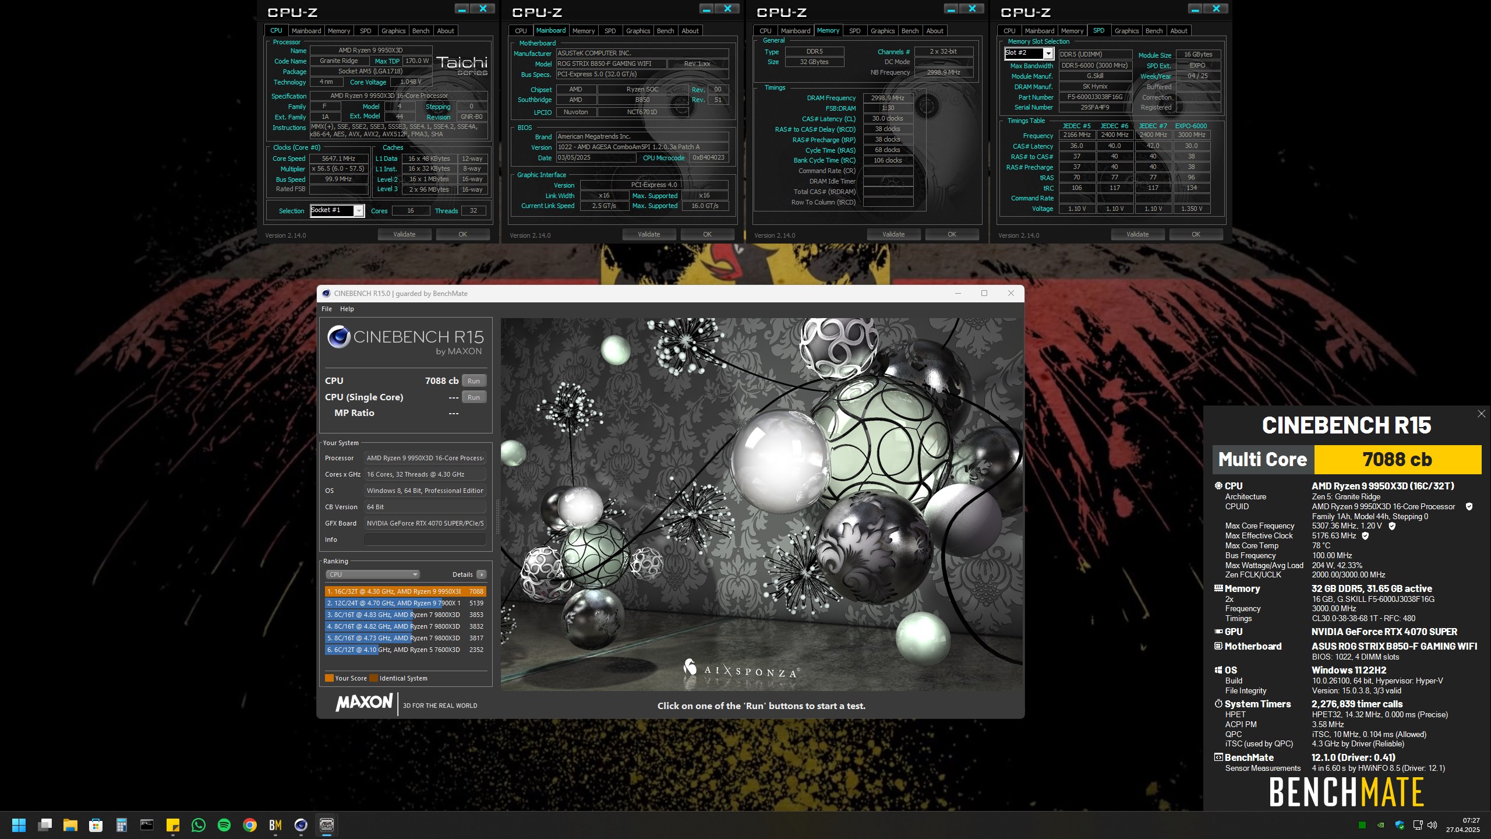Click Validate in the CPU-Z memory timings window
This screenshot has width=1491, height=839.
(893, 234)
